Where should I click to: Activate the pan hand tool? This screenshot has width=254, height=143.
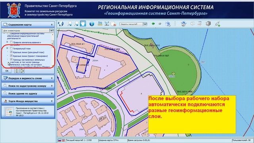pyautogui.click(x=83, y=24)
